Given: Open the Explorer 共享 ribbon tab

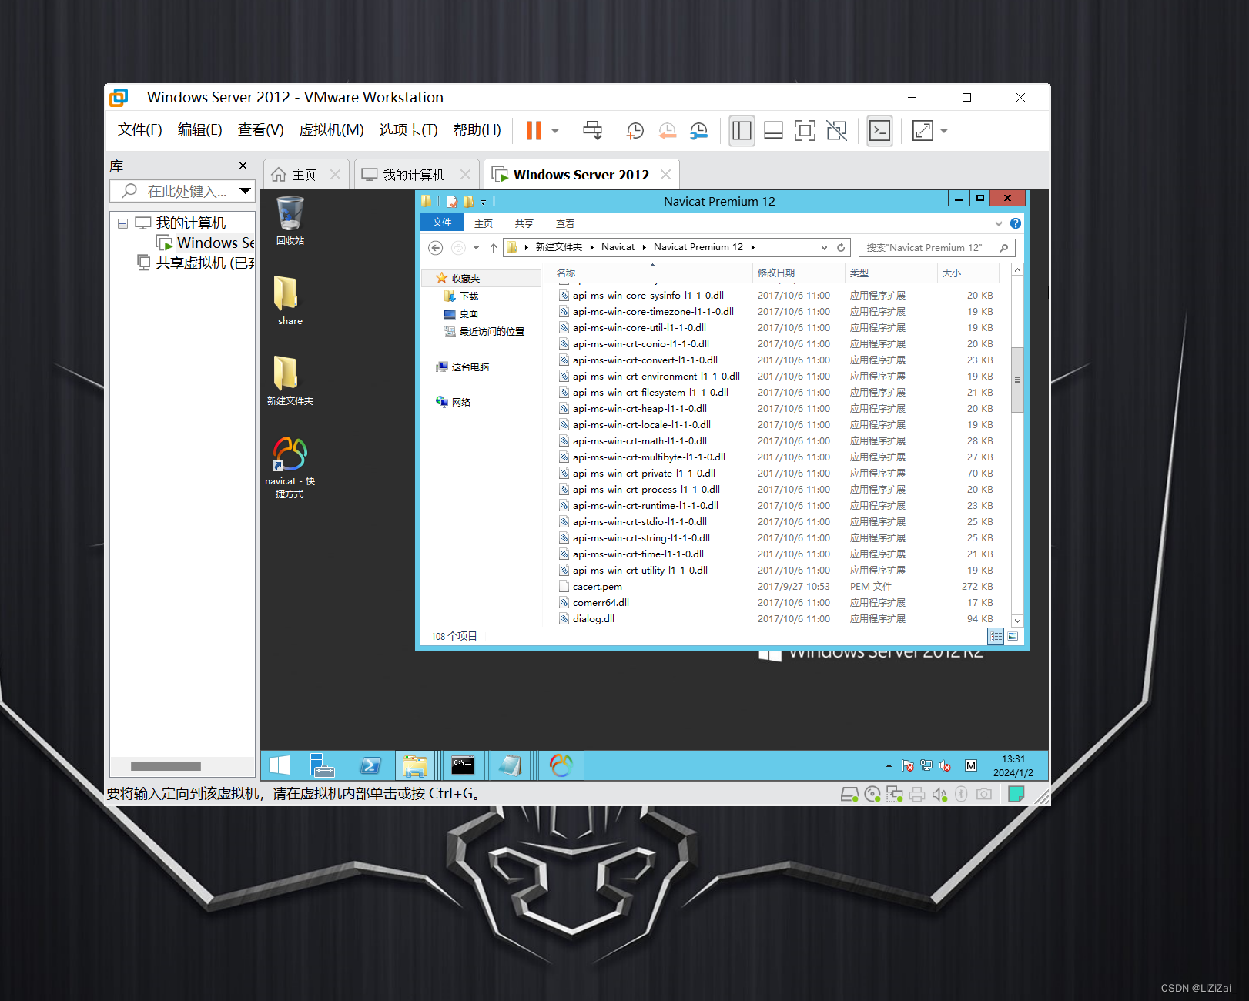Looking at the screenshot, I should [524, 223].
